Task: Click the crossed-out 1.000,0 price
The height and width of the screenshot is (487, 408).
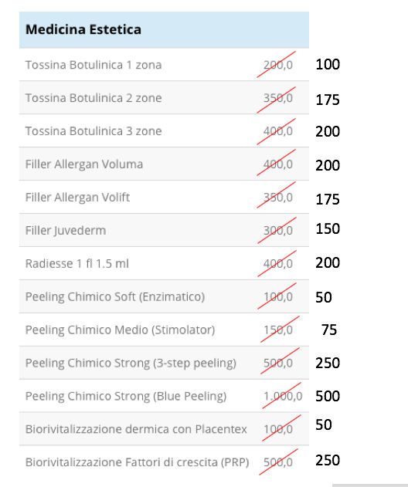Action: pos(283,396)
